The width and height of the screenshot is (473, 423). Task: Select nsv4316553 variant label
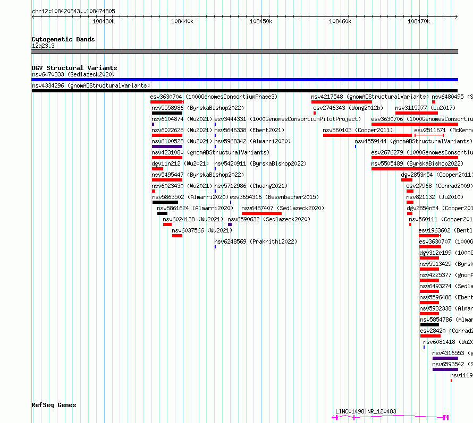452,353
